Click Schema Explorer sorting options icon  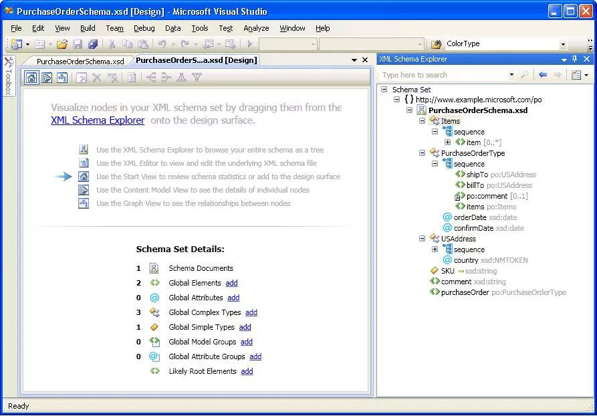[x=576, y=75]
